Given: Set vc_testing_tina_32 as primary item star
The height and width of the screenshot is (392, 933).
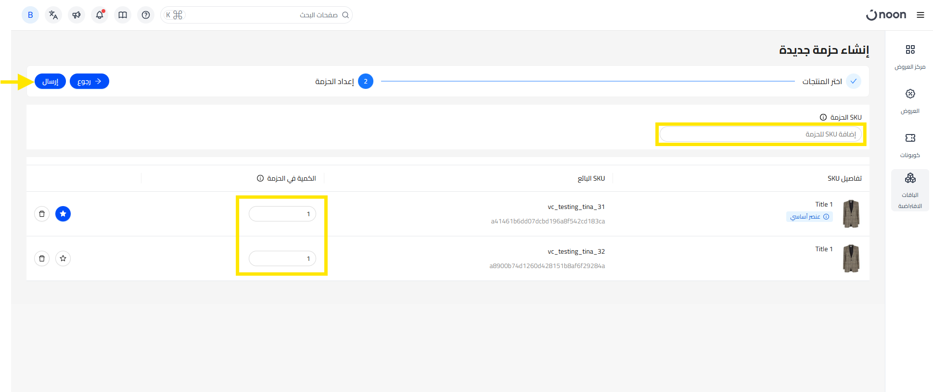Looking at the screenshot, I should pyautogui.click(x=63, y=258).
